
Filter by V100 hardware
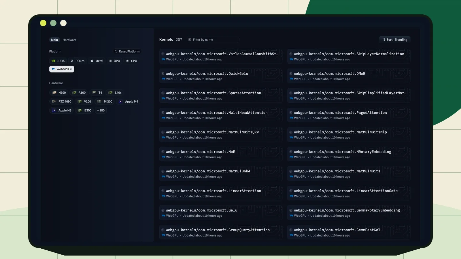point(84,102)
